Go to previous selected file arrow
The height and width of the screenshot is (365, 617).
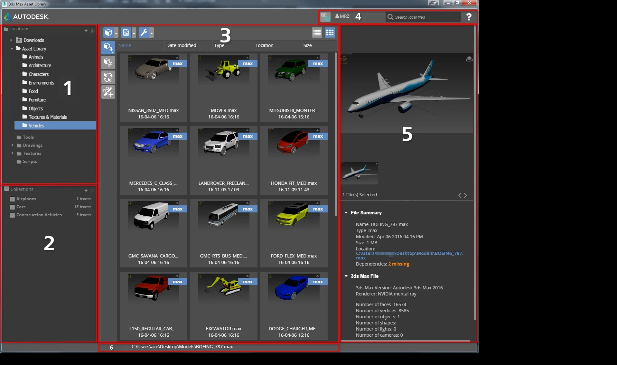point(460,195)
